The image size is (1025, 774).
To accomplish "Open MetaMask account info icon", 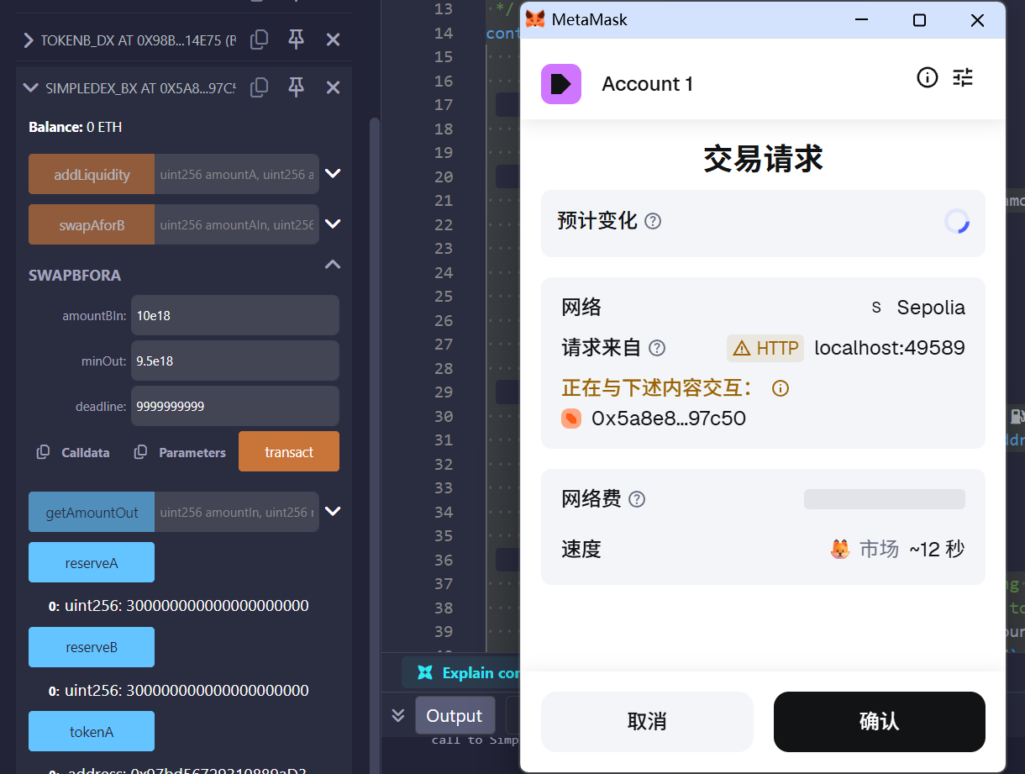I will (x=927, y=78).
